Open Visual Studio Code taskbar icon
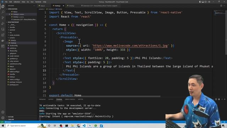The height and width of the screenshot is (128, 227). click(84, 126)
